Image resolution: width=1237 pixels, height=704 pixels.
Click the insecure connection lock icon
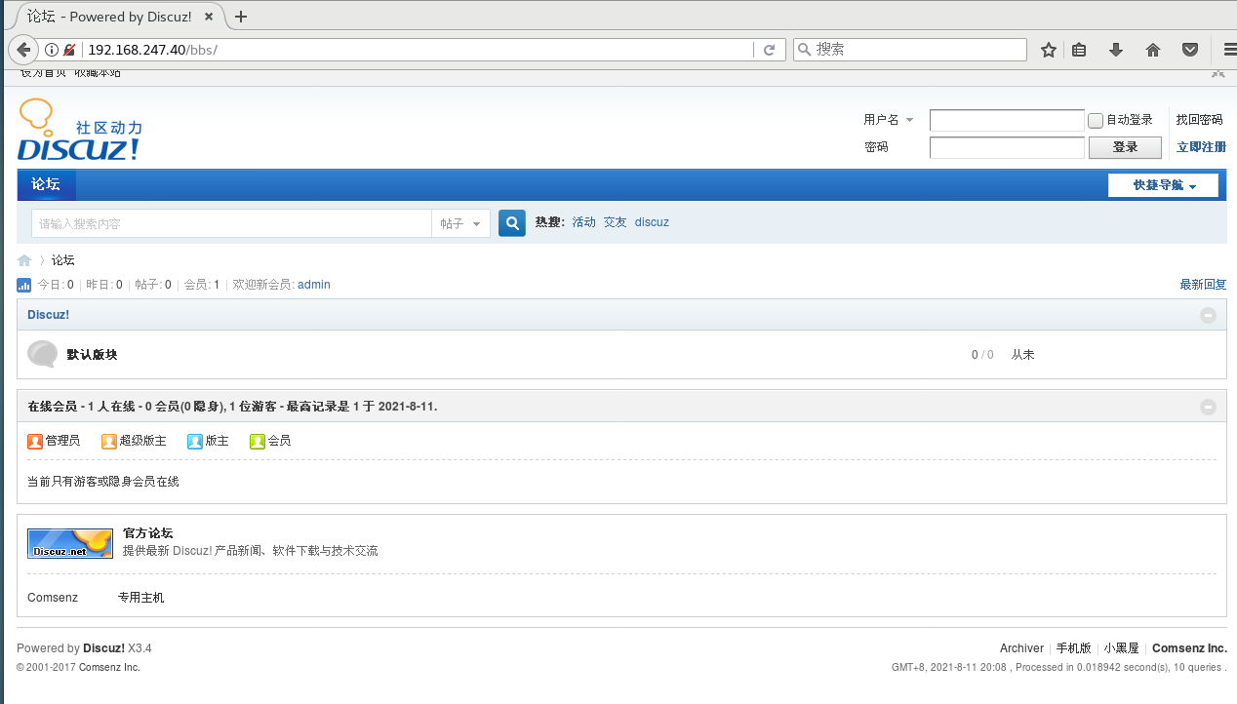click(x=69, y=50)
